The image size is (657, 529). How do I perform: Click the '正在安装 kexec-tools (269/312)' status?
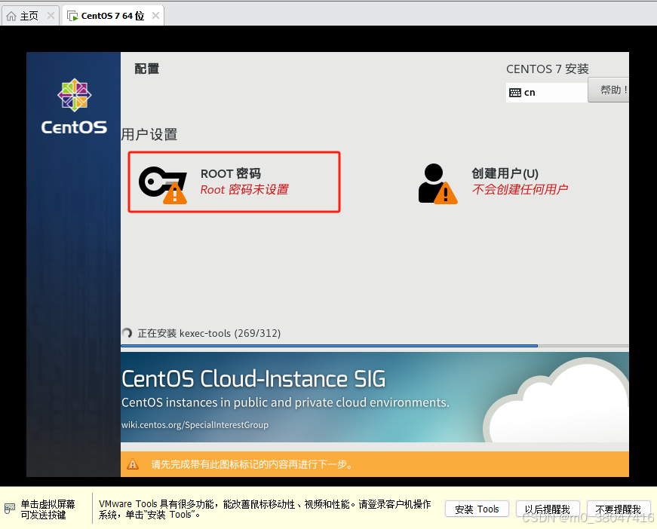[209, 333]
